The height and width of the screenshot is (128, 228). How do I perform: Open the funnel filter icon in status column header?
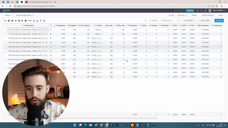pos(51,25)
